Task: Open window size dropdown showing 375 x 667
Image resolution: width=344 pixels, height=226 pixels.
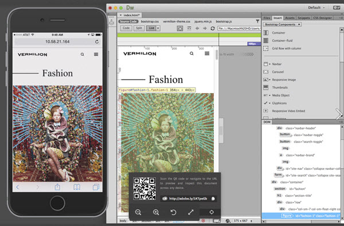Action: pos(243,221)
